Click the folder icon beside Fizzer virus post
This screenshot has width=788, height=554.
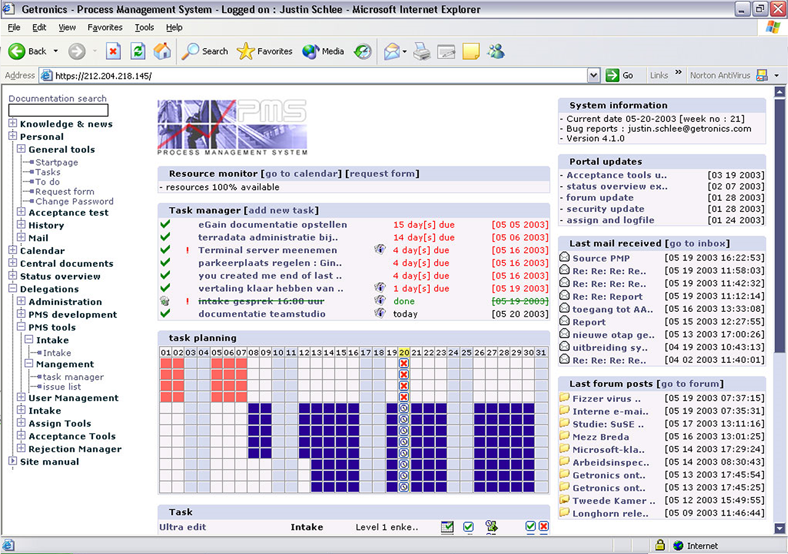click(x=564, y=398)
